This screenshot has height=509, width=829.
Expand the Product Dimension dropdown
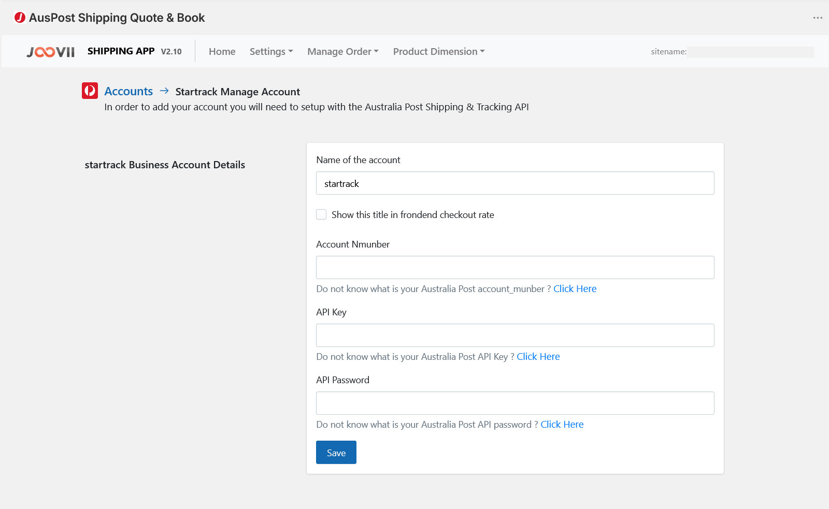438,52
